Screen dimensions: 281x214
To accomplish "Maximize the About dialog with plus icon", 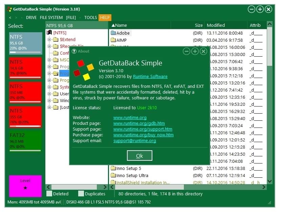I will click(x=195, y=52).
